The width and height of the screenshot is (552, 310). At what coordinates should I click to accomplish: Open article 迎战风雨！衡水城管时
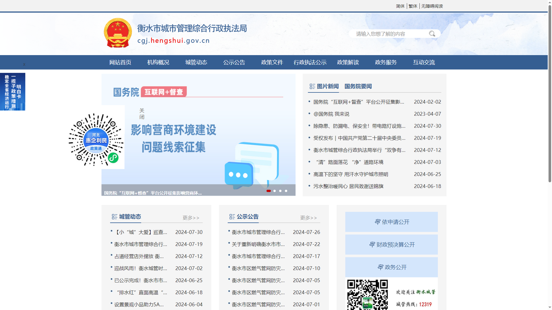point(141,268)
